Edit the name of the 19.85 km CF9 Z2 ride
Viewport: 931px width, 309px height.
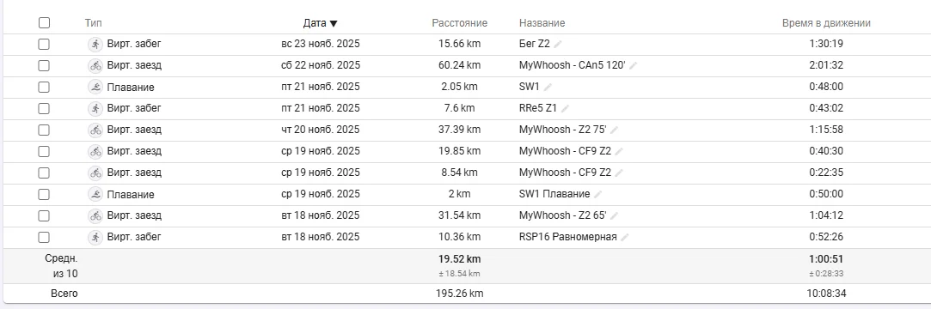point(619,152)
